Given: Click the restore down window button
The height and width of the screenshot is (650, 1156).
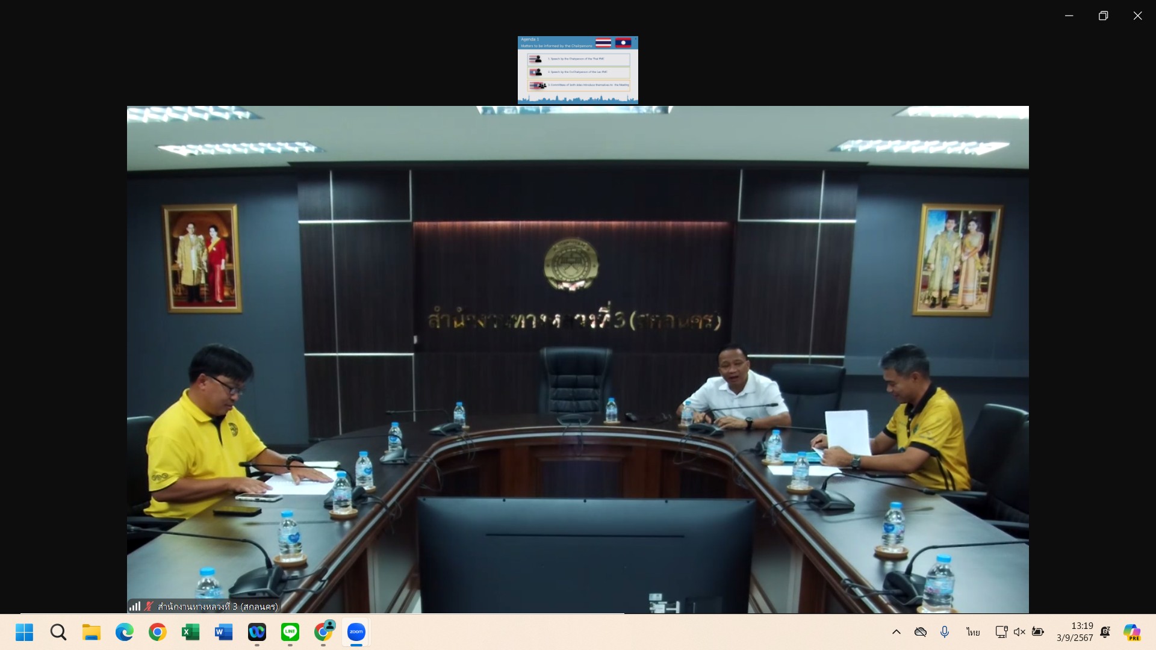Looking at the screenshot, I should click(1103, 16).
